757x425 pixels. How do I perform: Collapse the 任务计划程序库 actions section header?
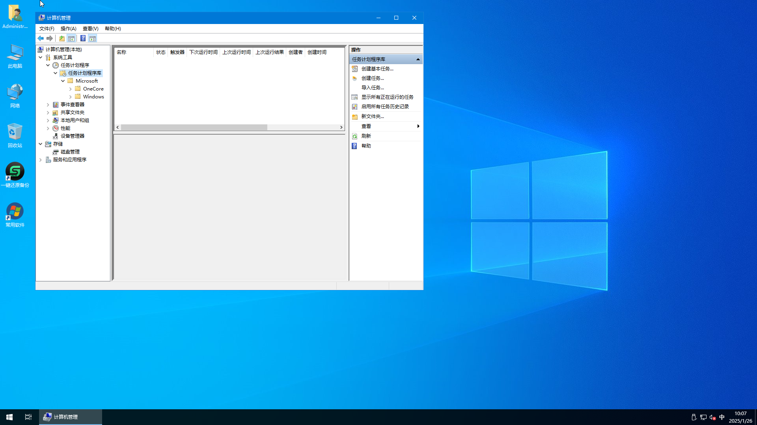(x=386, y=59)
